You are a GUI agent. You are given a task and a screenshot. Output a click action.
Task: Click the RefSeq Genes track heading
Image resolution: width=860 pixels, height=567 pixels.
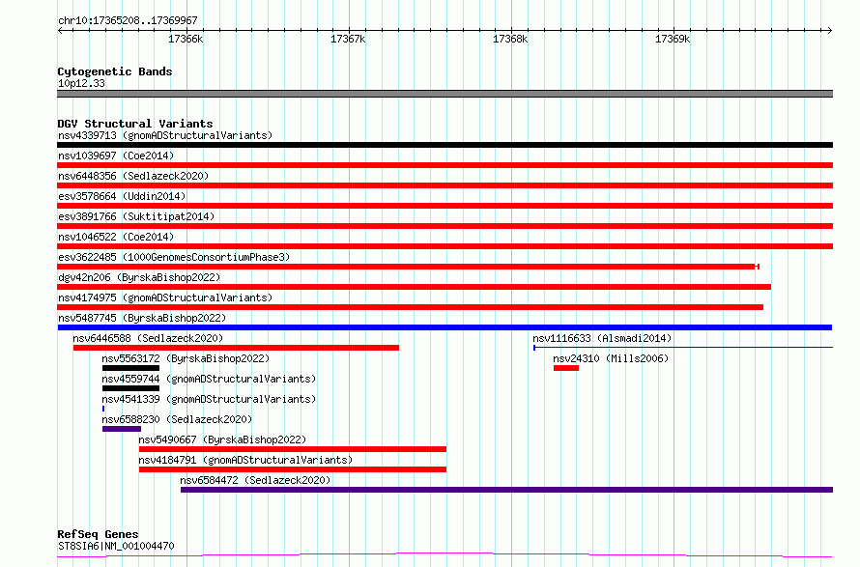tap(98, 534)
